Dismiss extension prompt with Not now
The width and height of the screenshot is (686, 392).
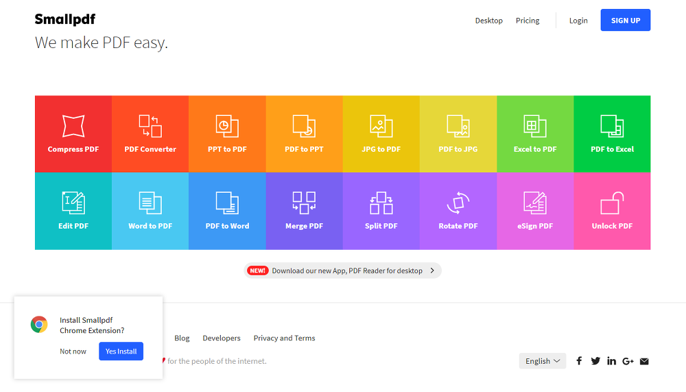(x=73, y=351)
